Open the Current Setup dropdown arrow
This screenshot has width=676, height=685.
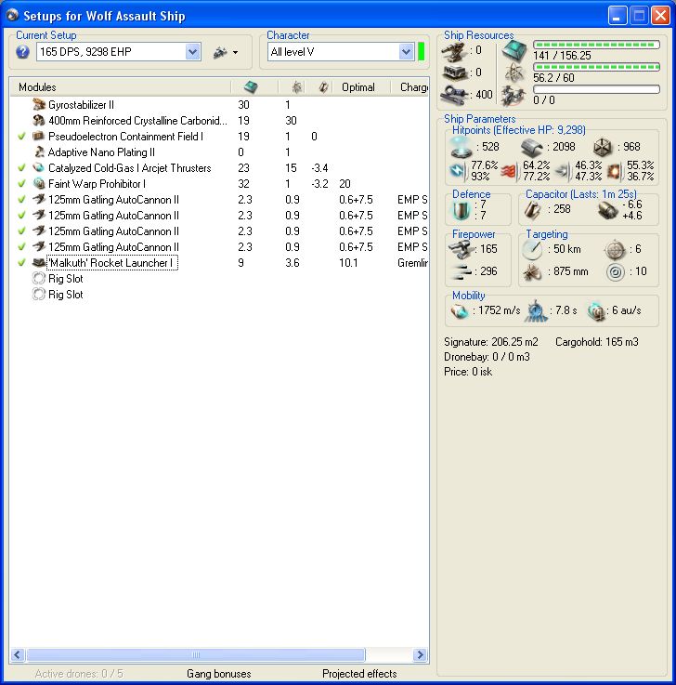192,52
